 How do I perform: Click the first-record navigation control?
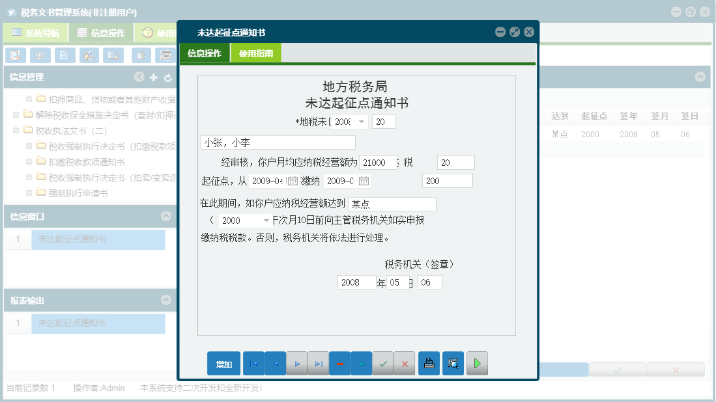coord(253,363)
